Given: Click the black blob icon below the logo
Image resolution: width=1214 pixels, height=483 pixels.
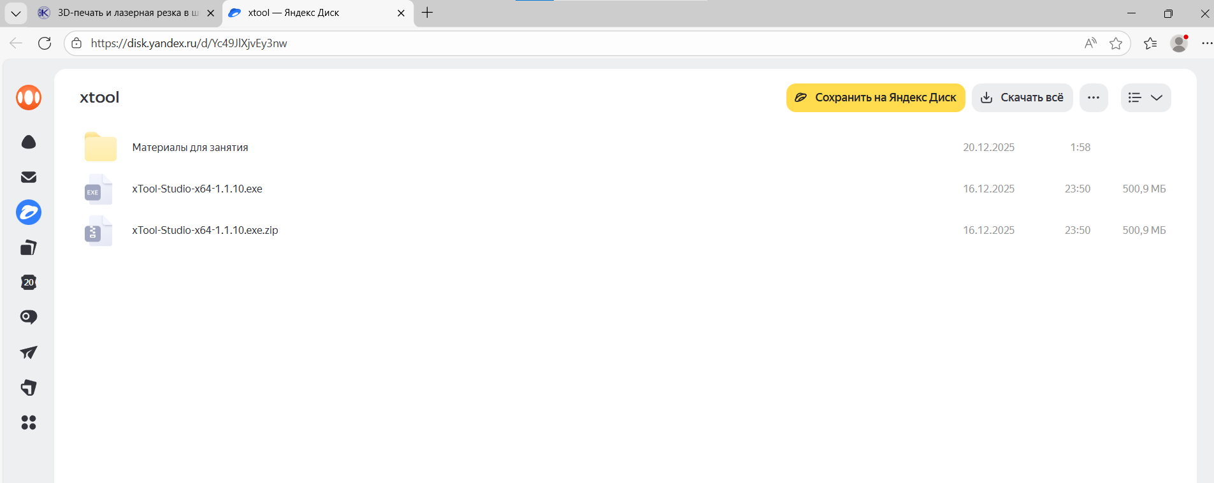Looking at the screenshot, I should [29, 142].
